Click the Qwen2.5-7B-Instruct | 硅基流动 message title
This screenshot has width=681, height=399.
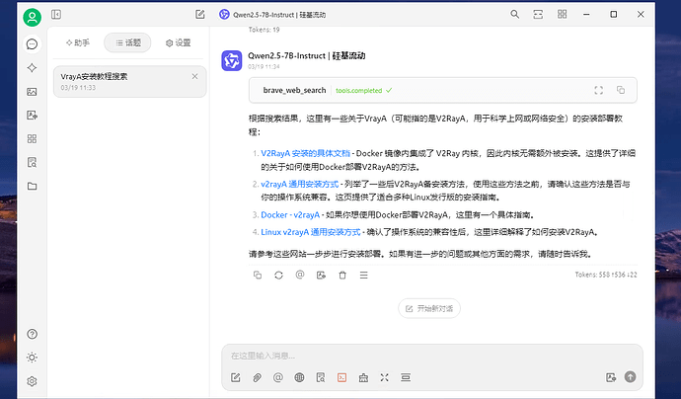(x=307, y=55)
